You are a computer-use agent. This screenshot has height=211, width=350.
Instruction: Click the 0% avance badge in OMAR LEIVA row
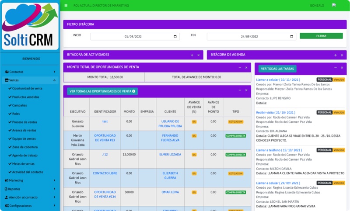coord(194,192)
